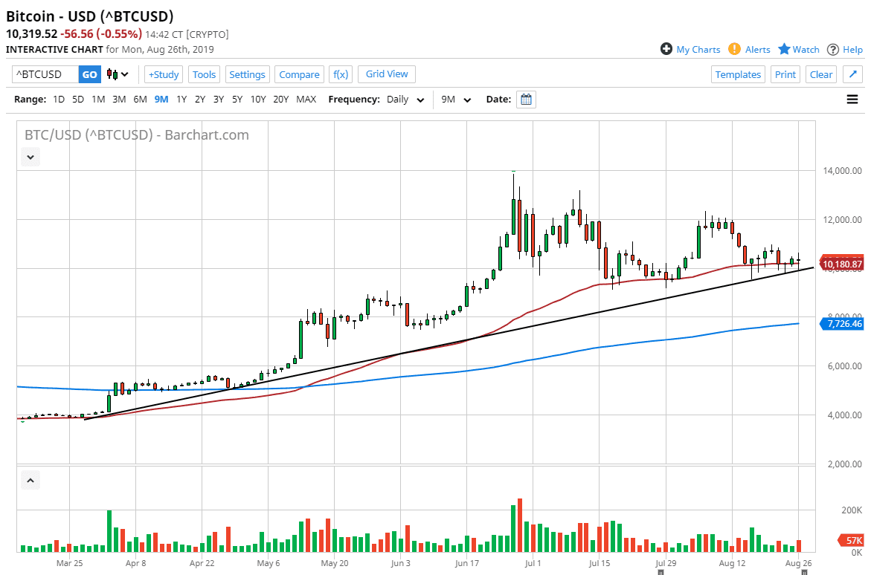This screenshot has width=871, height=575.
Task: Click the Grid View button
Action: pyautogui.click(x=386, y=74)
